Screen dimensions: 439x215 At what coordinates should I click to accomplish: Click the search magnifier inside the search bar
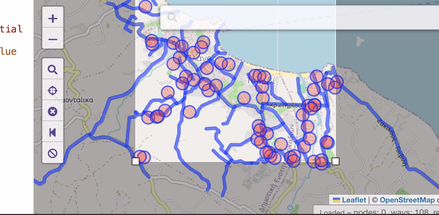[x=172, y=17]
